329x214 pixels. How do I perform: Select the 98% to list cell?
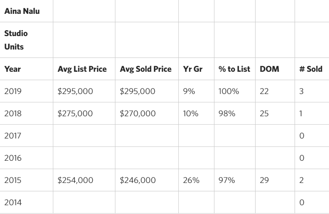(235, 113)
